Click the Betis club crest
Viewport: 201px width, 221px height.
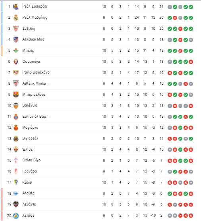[x=16, y=50]
